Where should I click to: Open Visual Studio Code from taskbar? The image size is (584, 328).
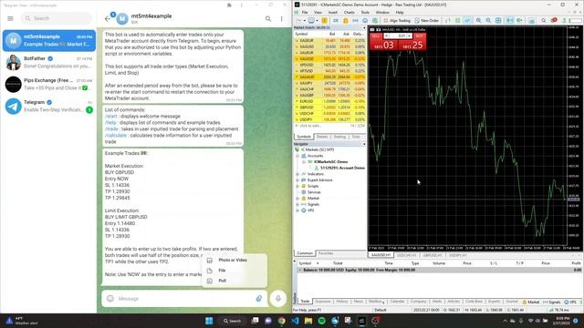click(x=296, y=321)
